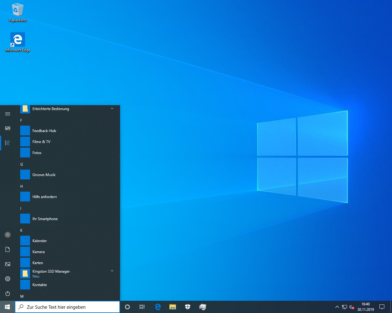Click the Show Desktop strip at taskbar end
The image size is (392, 313).
pos(391,307)
